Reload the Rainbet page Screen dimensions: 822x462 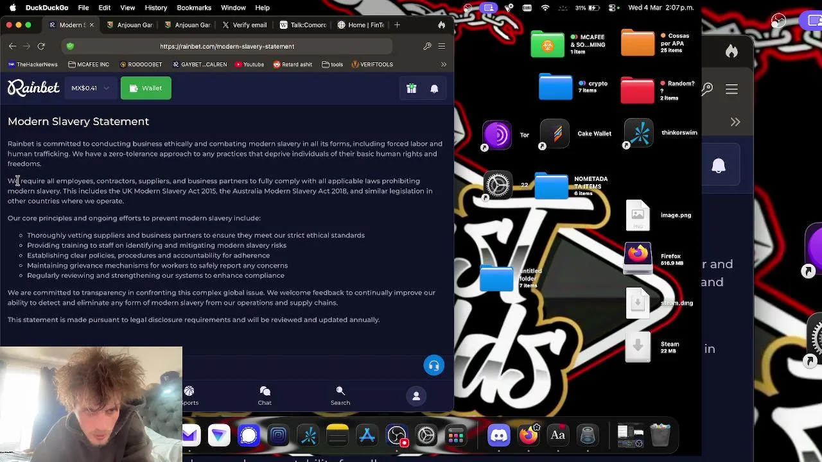[x=41, y=46]
